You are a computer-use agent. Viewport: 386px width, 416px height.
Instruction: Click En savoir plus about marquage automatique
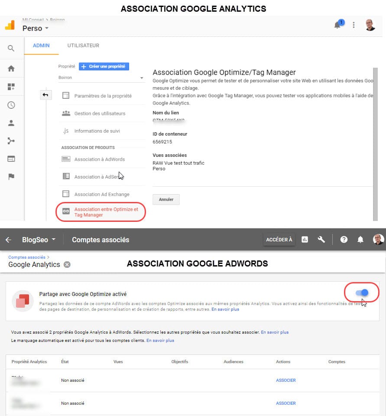pyautogui.click(x=160, y=341)
